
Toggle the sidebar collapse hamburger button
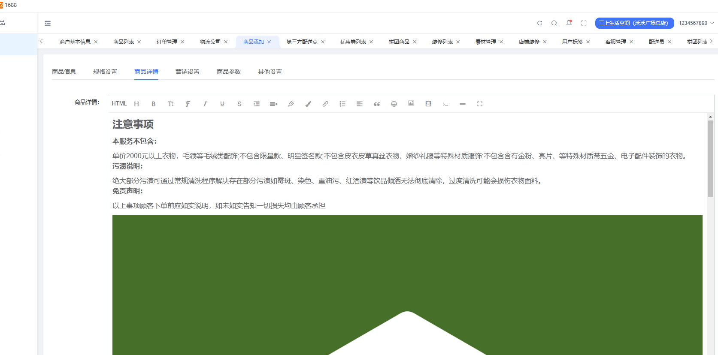coord(48,23)
